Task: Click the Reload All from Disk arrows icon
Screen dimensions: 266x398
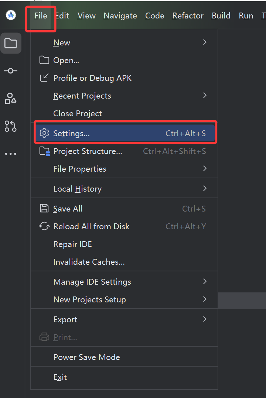Action: click(44, 226)
